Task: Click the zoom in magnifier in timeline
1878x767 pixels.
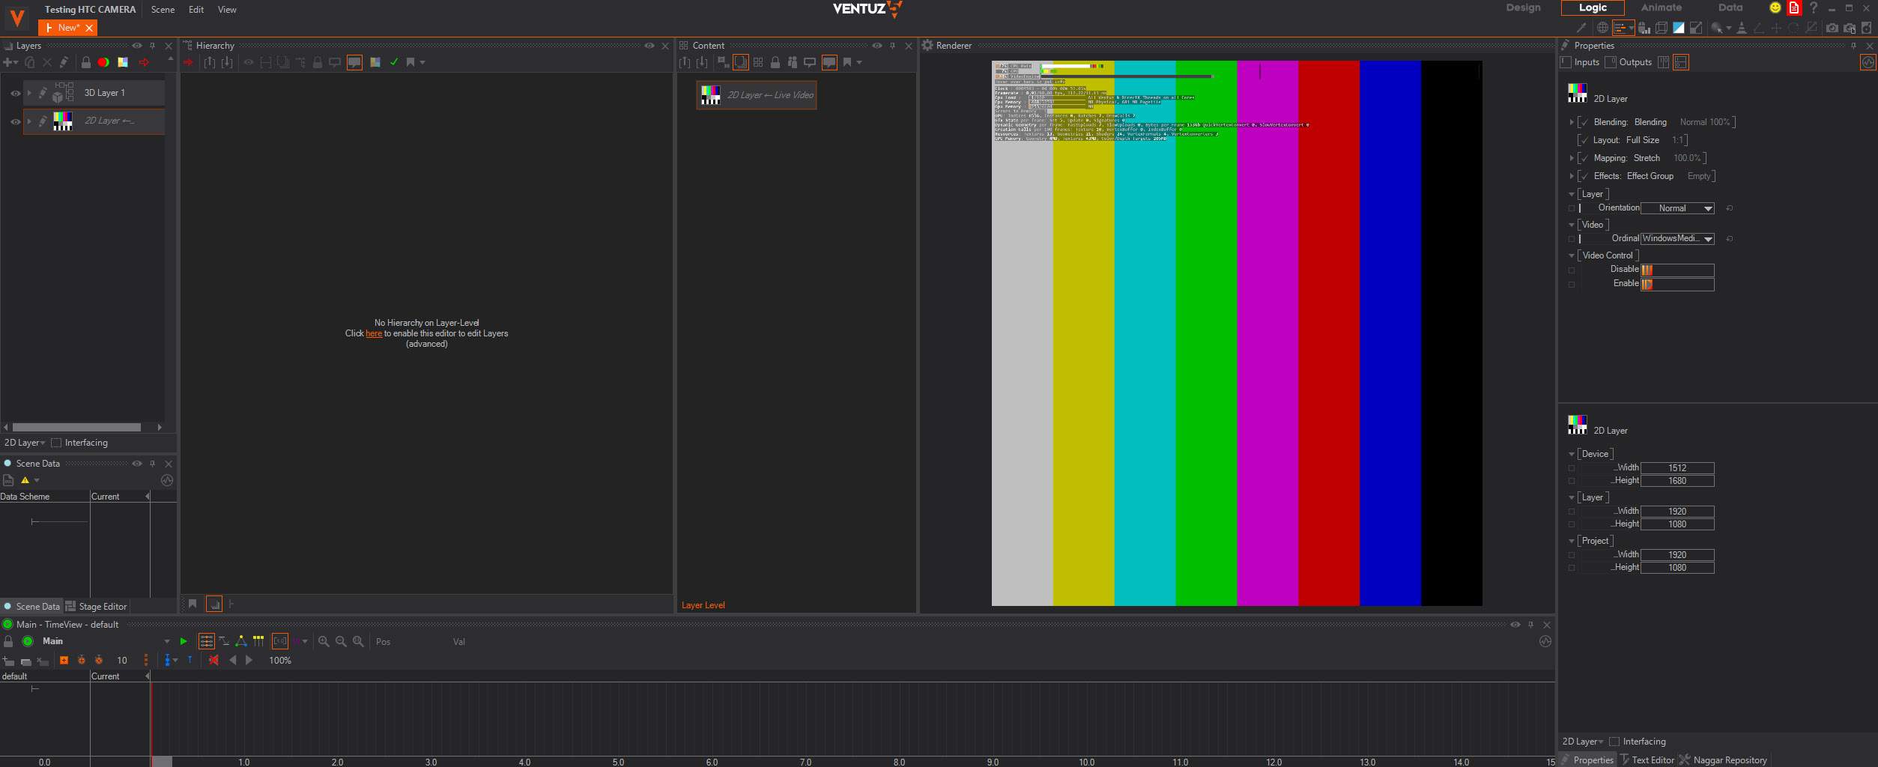Action: (x=324, y=641)
